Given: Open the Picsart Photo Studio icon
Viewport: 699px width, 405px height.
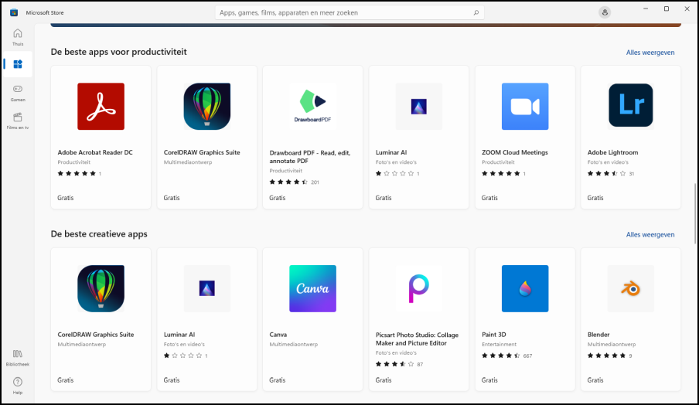Looking at the screenshot, I should (418, 289).
